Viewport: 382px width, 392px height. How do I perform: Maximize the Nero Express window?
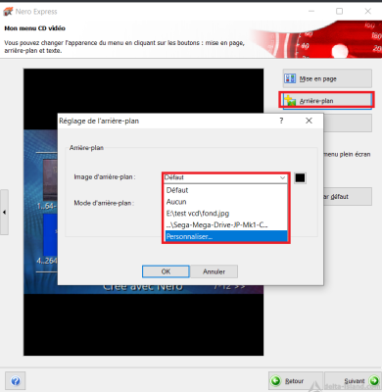tap(340, 12)
